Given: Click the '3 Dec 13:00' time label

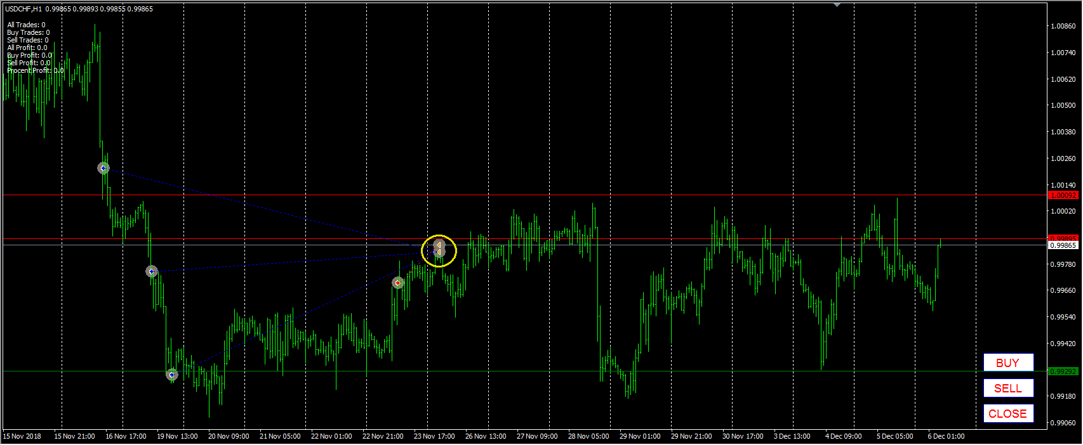Looking at the screenshot, I should (x=792, y=436).
